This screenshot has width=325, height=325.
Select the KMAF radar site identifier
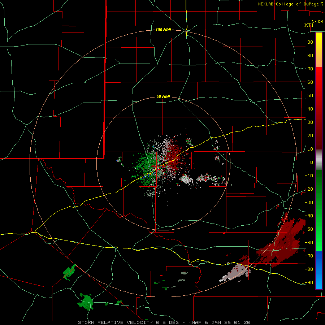point(195,322)
